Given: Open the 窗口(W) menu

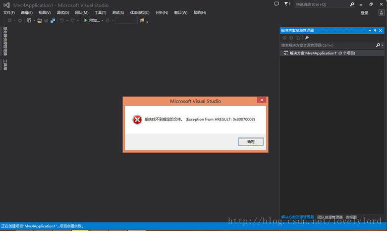Looking at the screenshot, I should (x=181, y=12).
